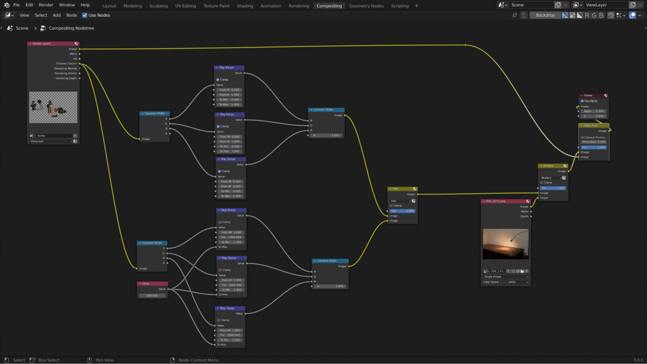The height and width of the screenshot is (364, 647).
Task: Open the editor type selector icon
Action: coord(9,15)
